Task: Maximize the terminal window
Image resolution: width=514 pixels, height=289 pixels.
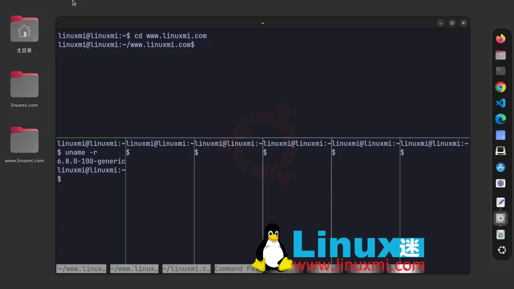Action: tap(452, 23)
